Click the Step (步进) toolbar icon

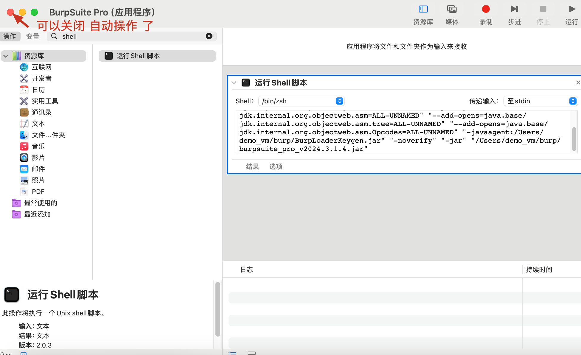514,10
